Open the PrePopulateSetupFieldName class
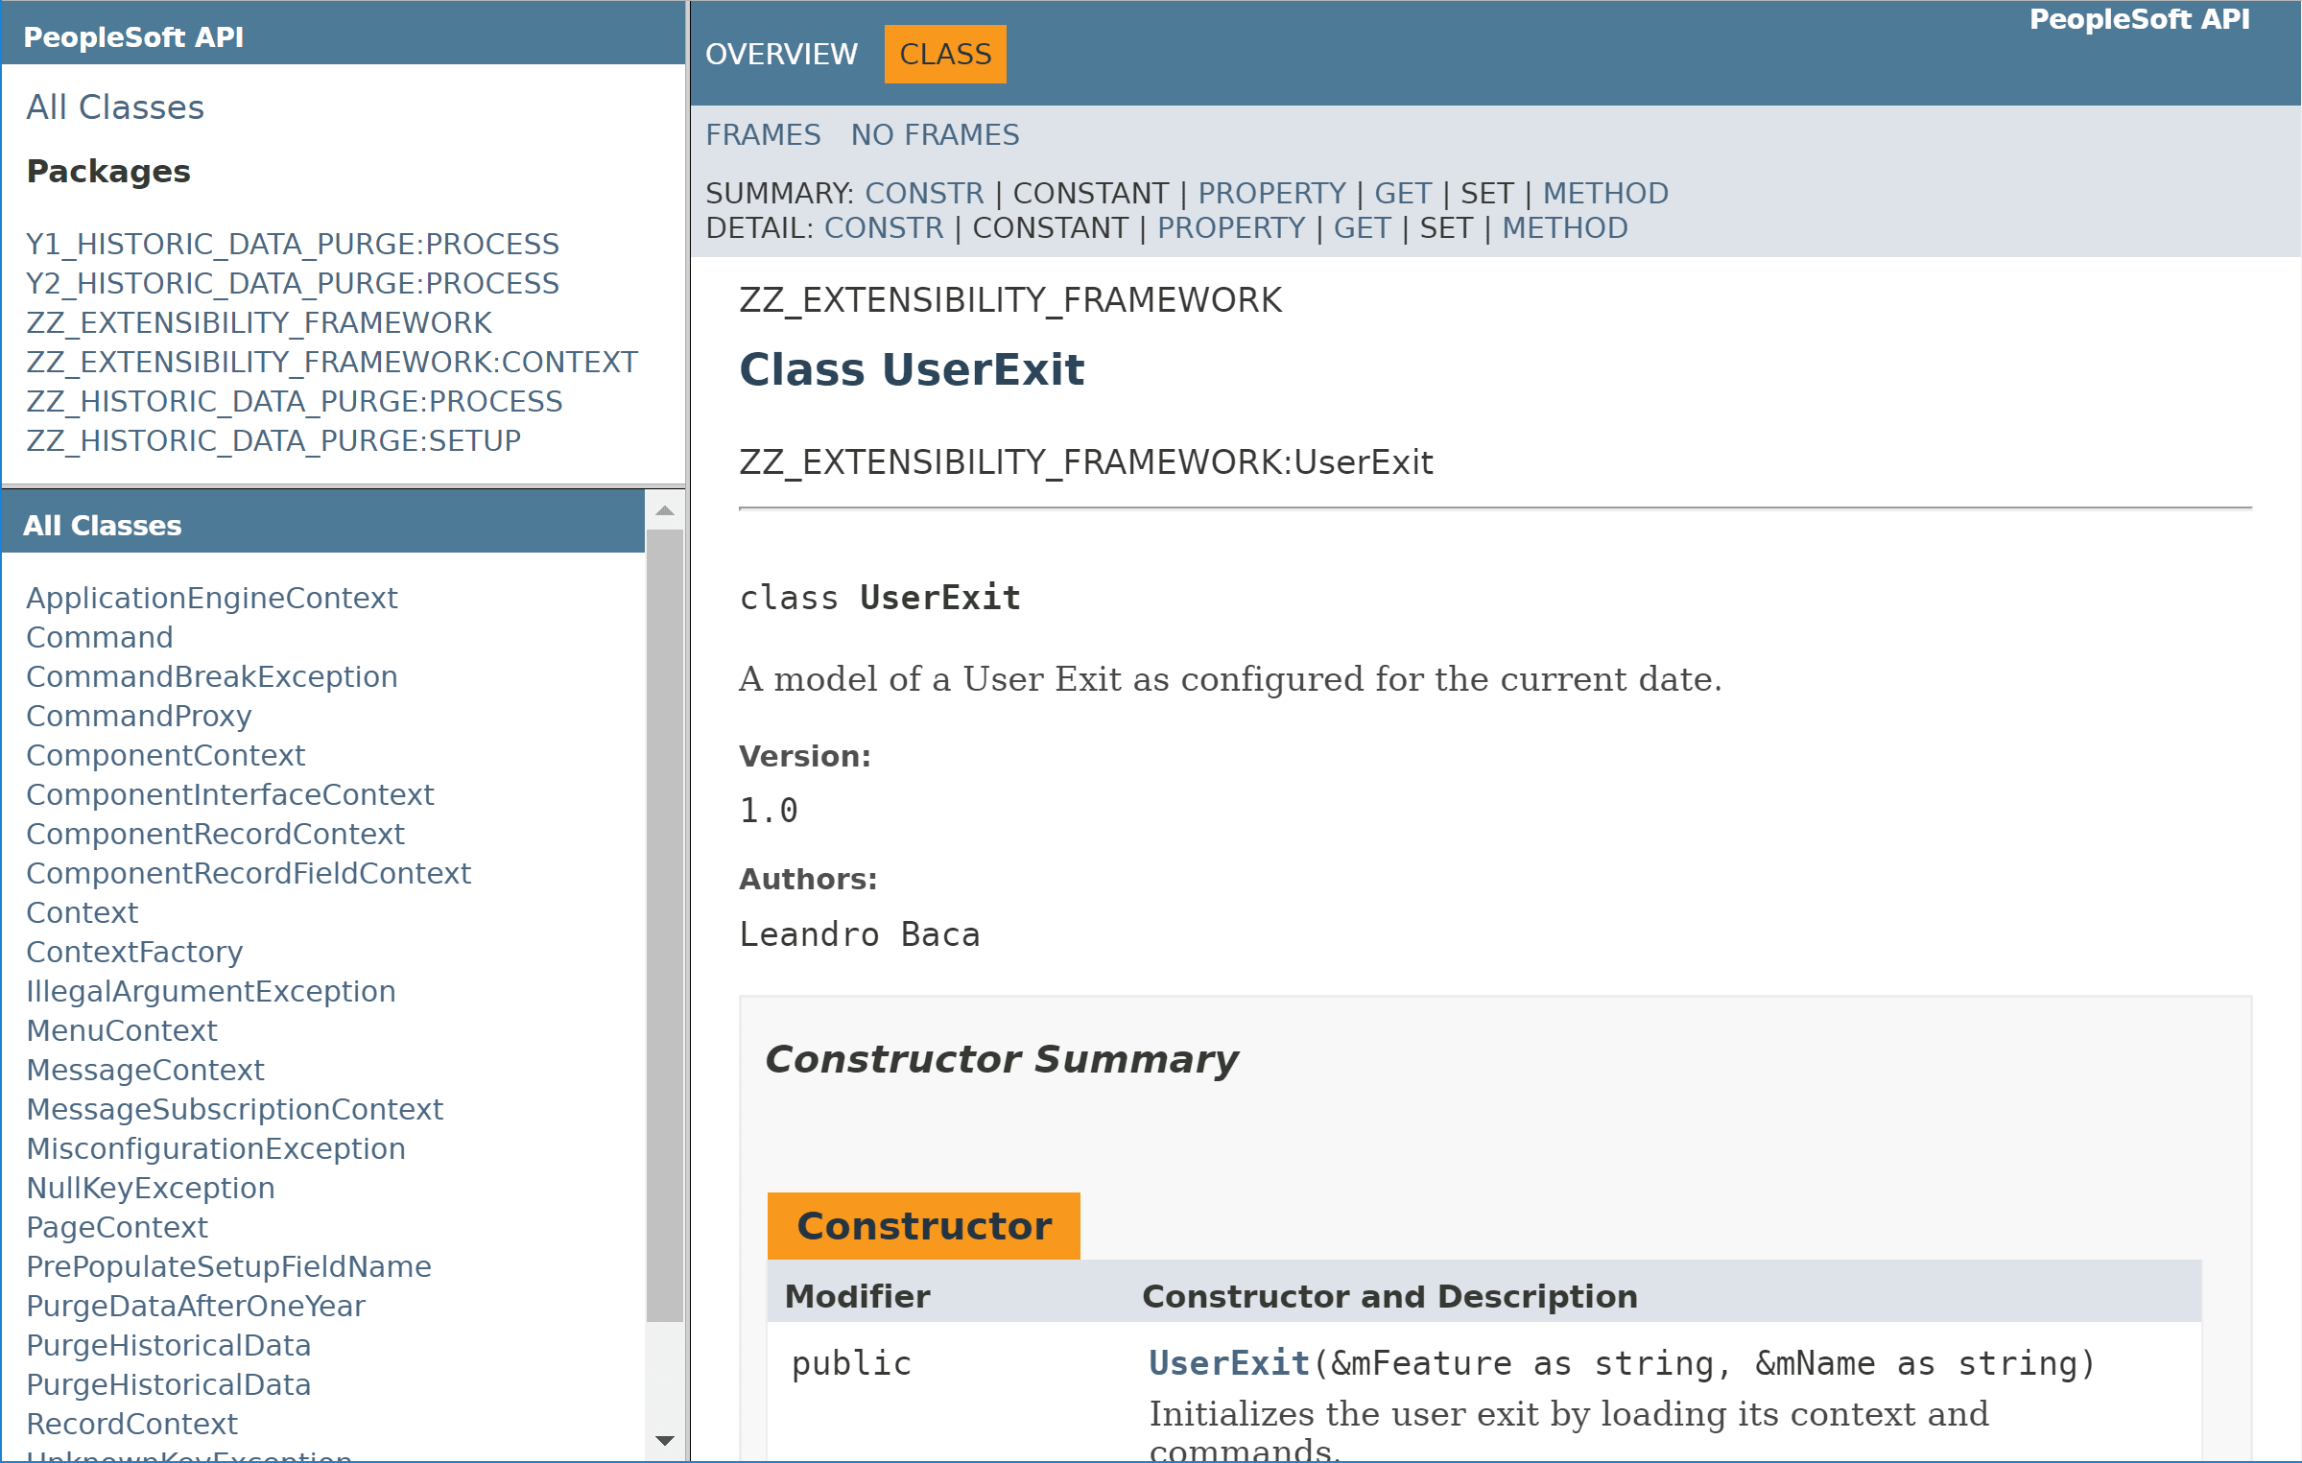This screenshot has width=2302, height=1463. pyautogui.click(x=228, y=1267)
